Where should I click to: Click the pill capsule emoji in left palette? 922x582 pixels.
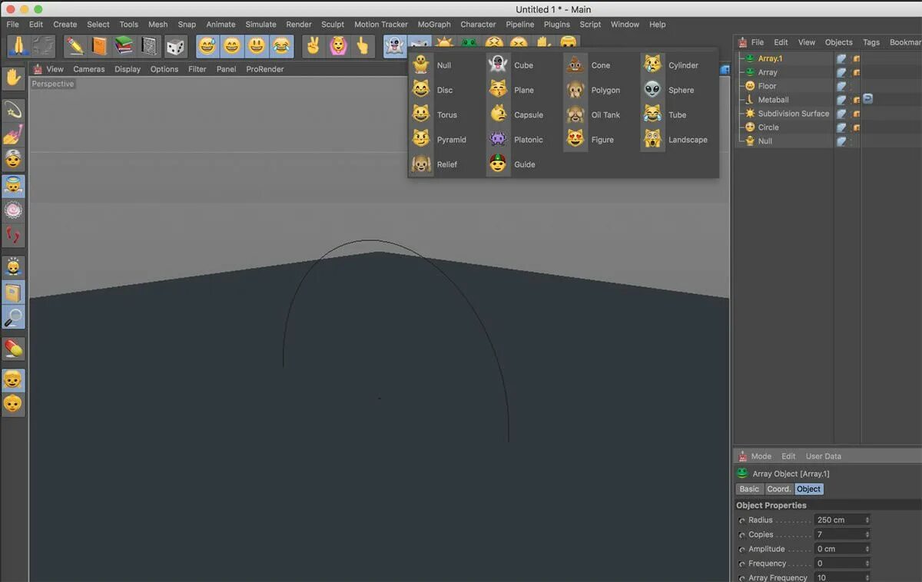13,349
